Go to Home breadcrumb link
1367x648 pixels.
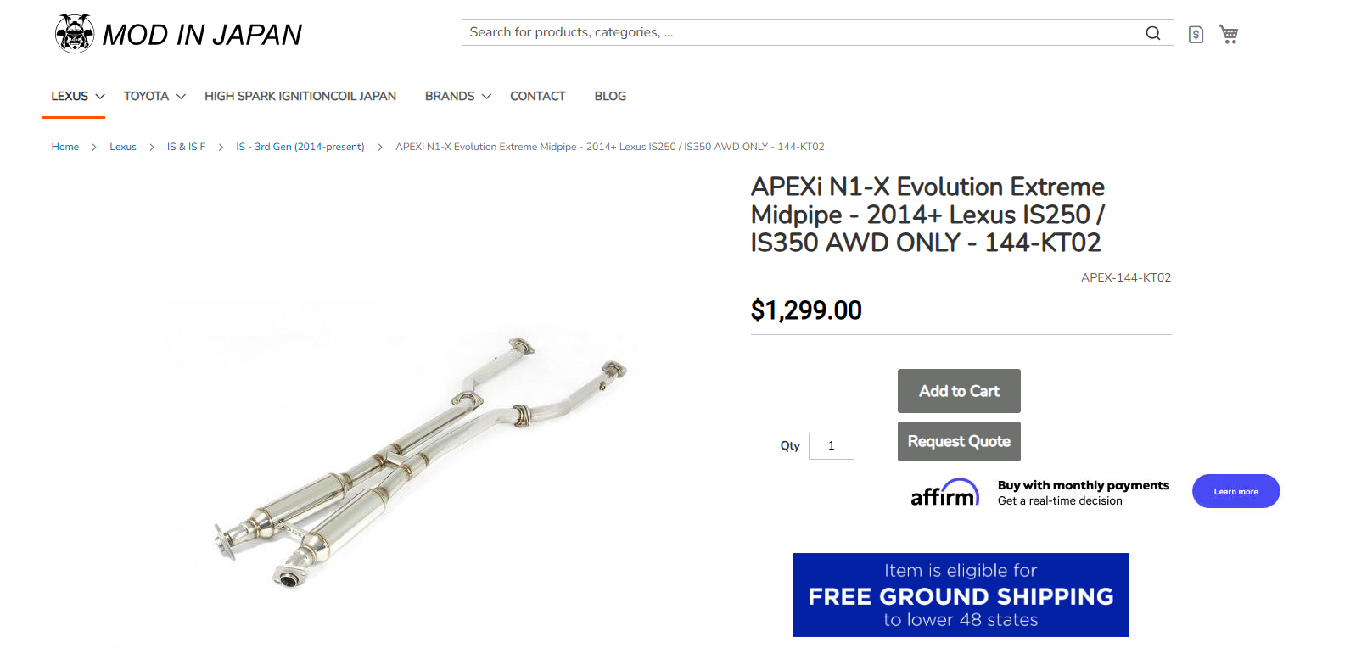(x=65, y=147)
